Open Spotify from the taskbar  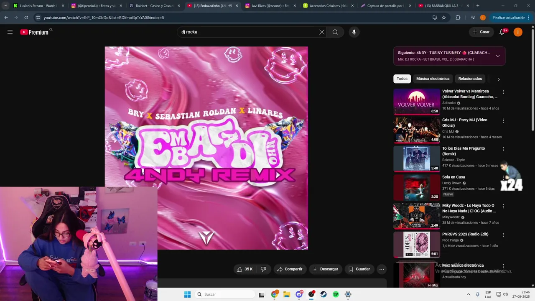click(x=336, y=294)
